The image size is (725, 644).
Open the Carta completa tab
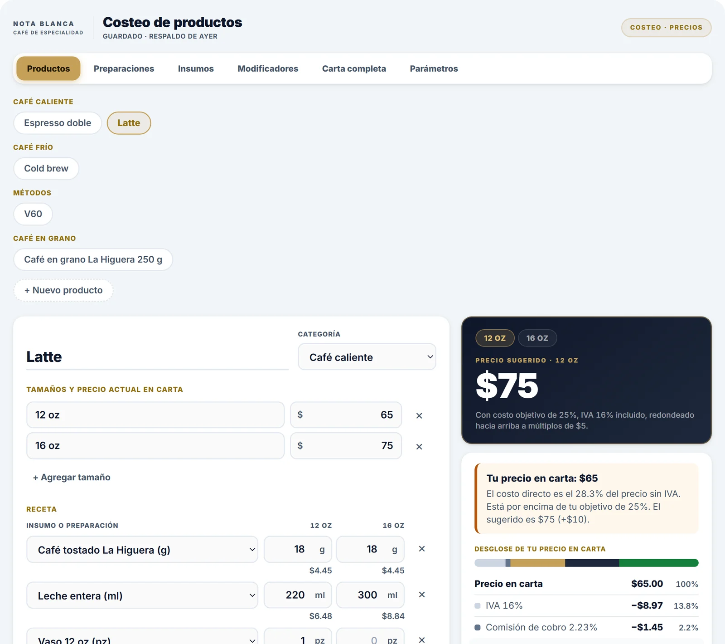tap(354, 68)
